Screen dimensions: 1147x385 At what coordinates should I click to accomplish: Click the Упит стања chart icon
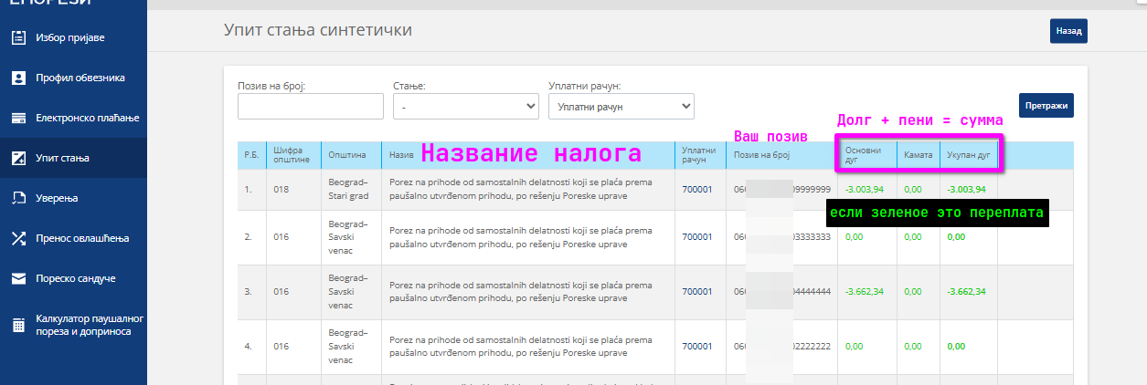click(x=18, y=158)
